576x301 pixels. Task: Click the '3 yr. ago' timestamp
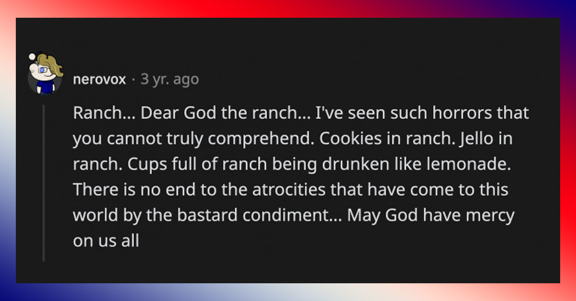tap(169, 79)
